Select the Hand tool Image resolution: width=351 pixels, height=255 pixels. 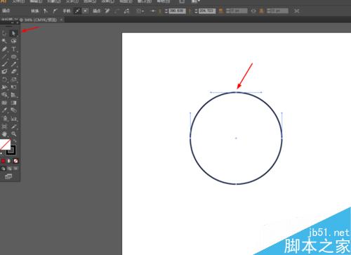pos(4,134)
